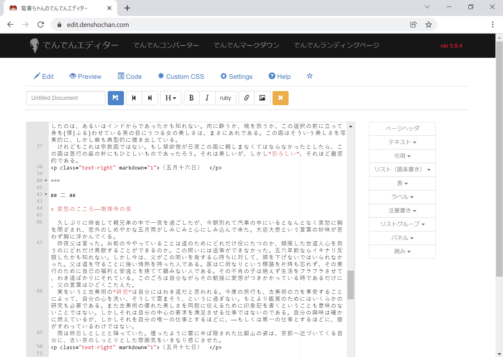Click line number 47 in the gutter
Viewport: 503px width, 357px height.
tap(39, 243)
